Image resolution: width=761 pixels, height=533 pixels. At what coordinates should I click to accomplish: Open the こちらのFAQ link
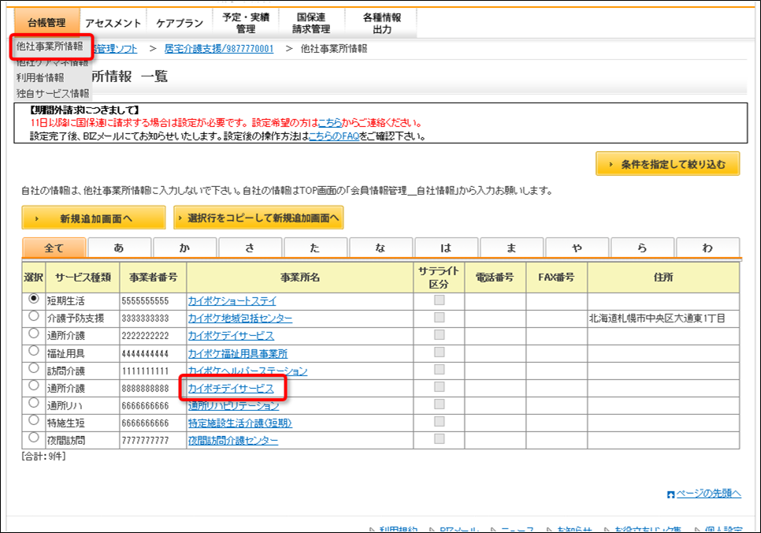click(x=334, y=136)
